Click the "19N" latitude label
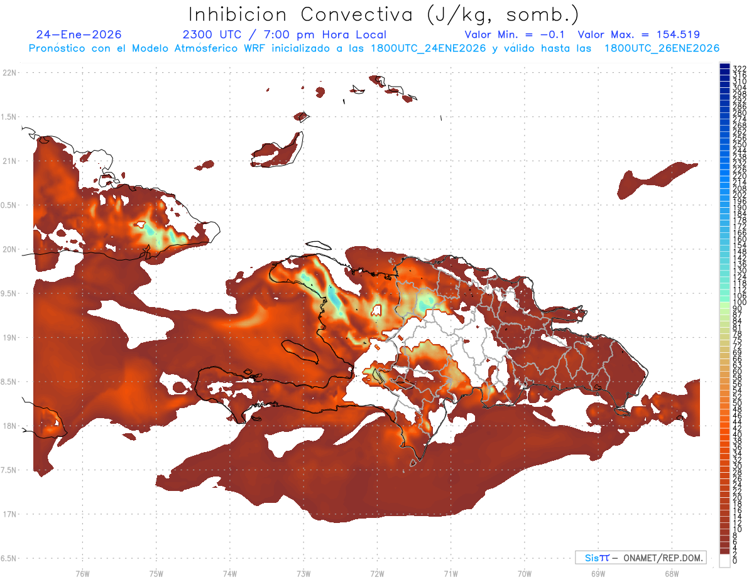754x582 pixels. [9, 337]
